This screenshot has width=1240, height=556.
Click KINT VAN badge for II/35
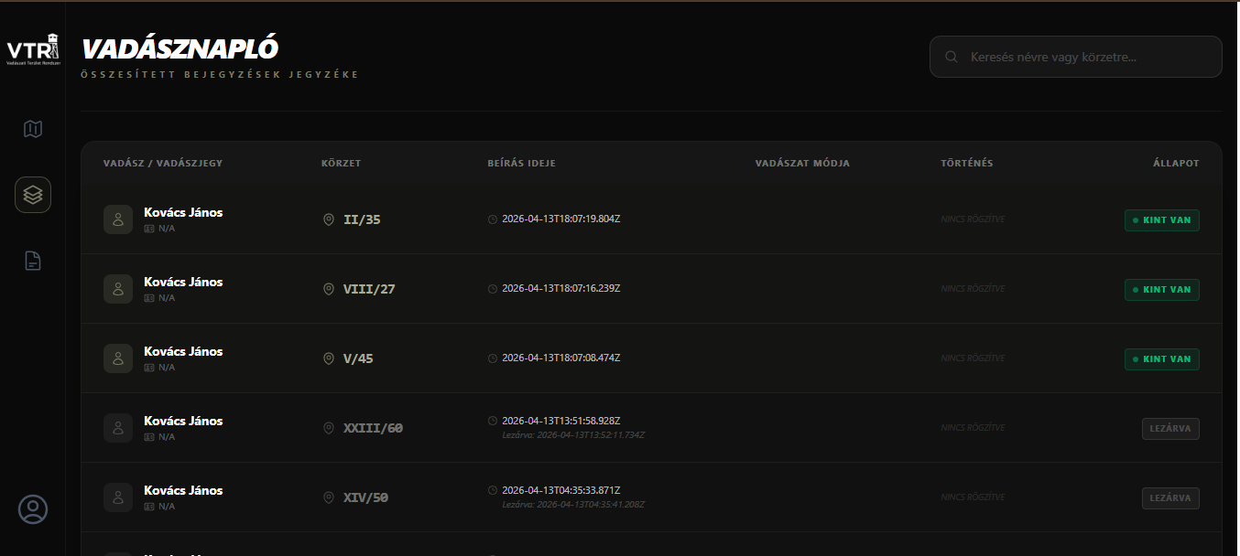click(x=1161, y=220)
